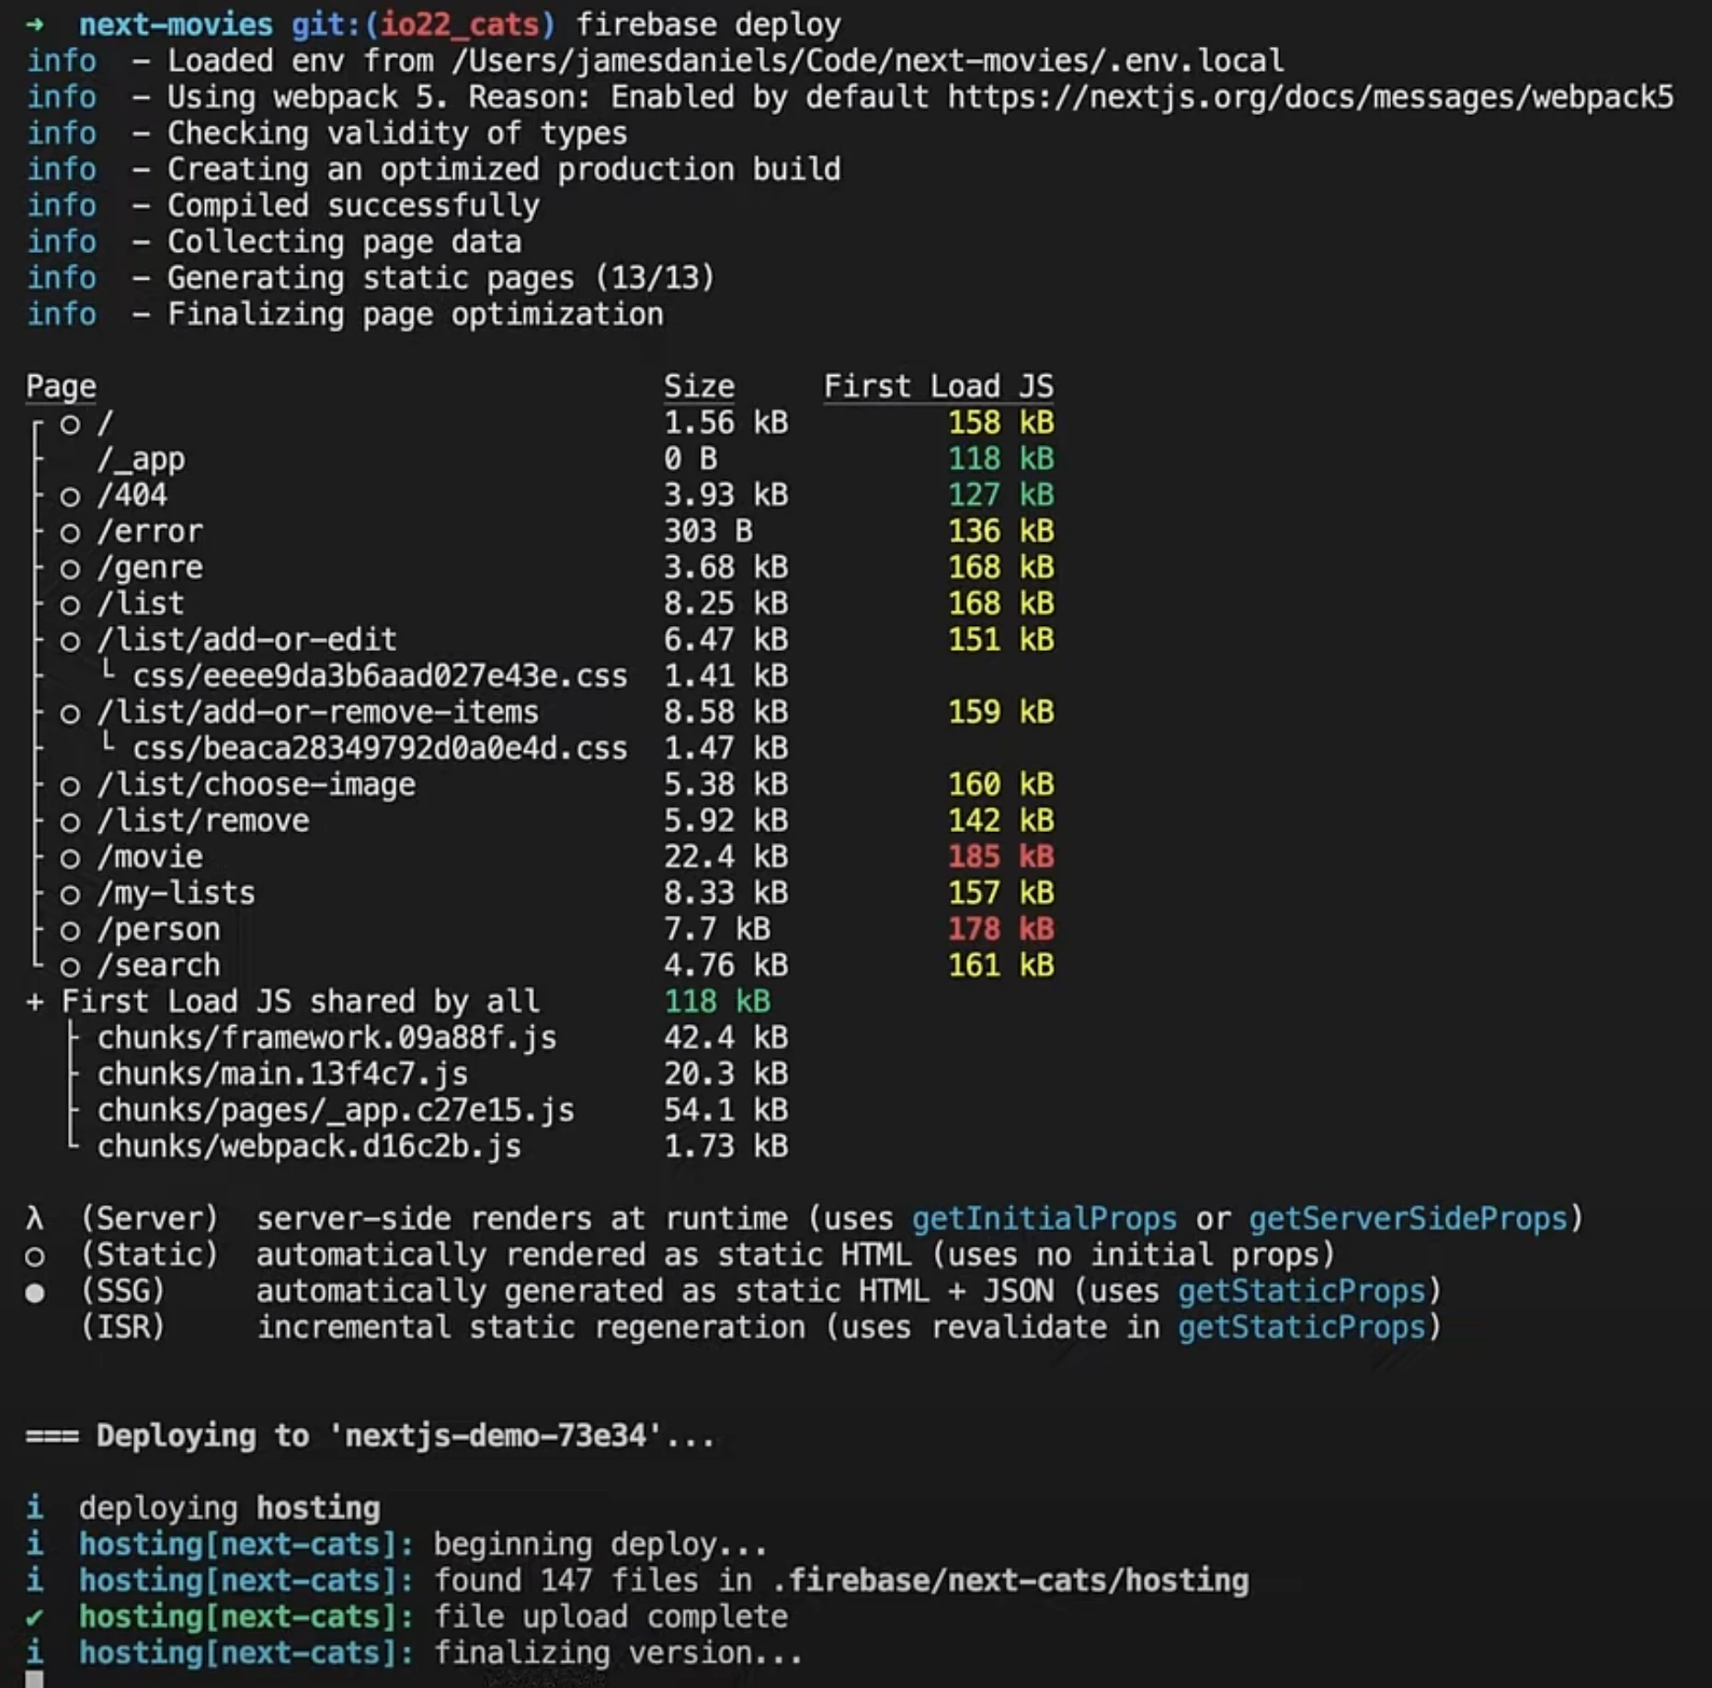
Task: Click the 'First Load JS' column header
Action: (939, 387)
